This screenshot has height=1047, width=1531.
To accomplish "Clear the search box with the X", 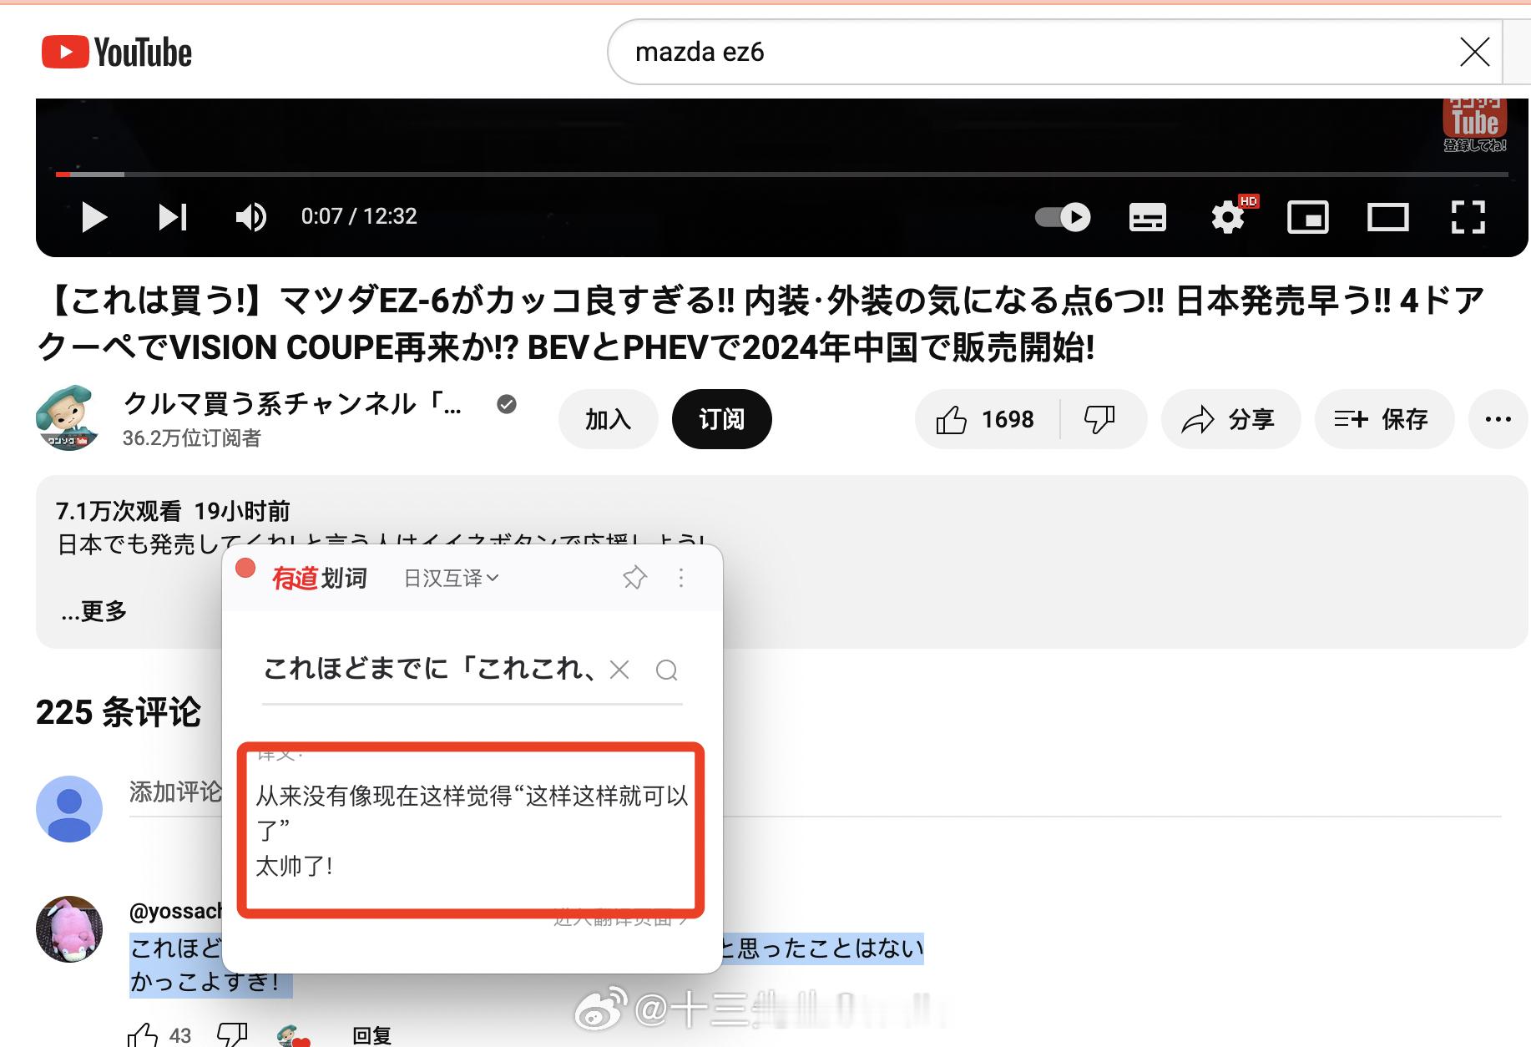I will tap(1475, 52).
